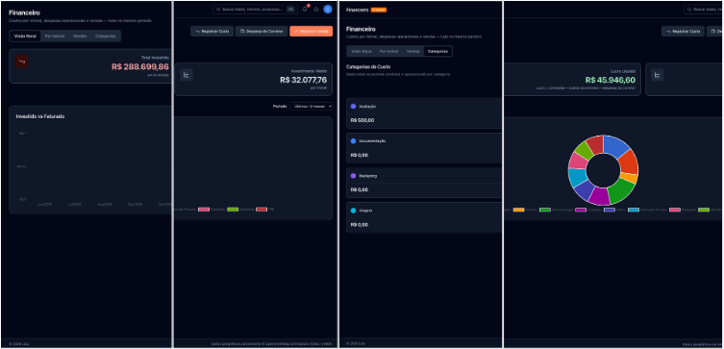Open the Período 'Últimos 12 meses' dropdown
The height and width of the screenshot is (349, 724).
point(311,106)
